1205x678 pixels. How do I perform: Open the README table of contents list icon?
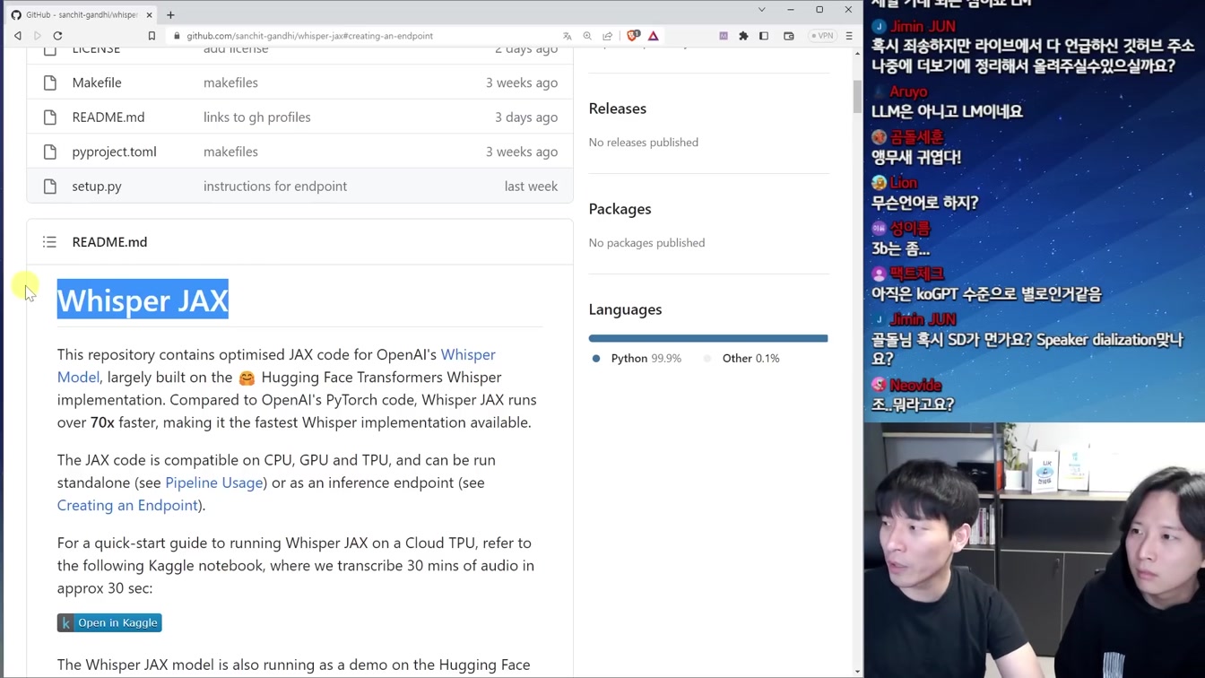[x=49, y=242]
